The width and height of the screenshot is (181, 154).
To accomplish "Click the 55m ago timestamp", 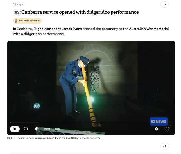I will coord(18,4).
